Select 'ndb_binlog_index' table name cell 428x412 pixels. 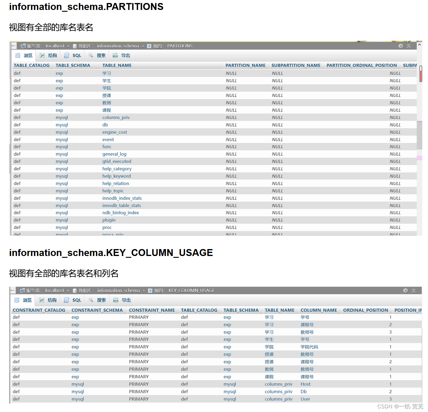click(120, 213)
